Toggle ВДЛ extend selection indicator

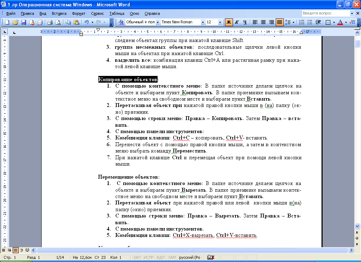point(161,257)
